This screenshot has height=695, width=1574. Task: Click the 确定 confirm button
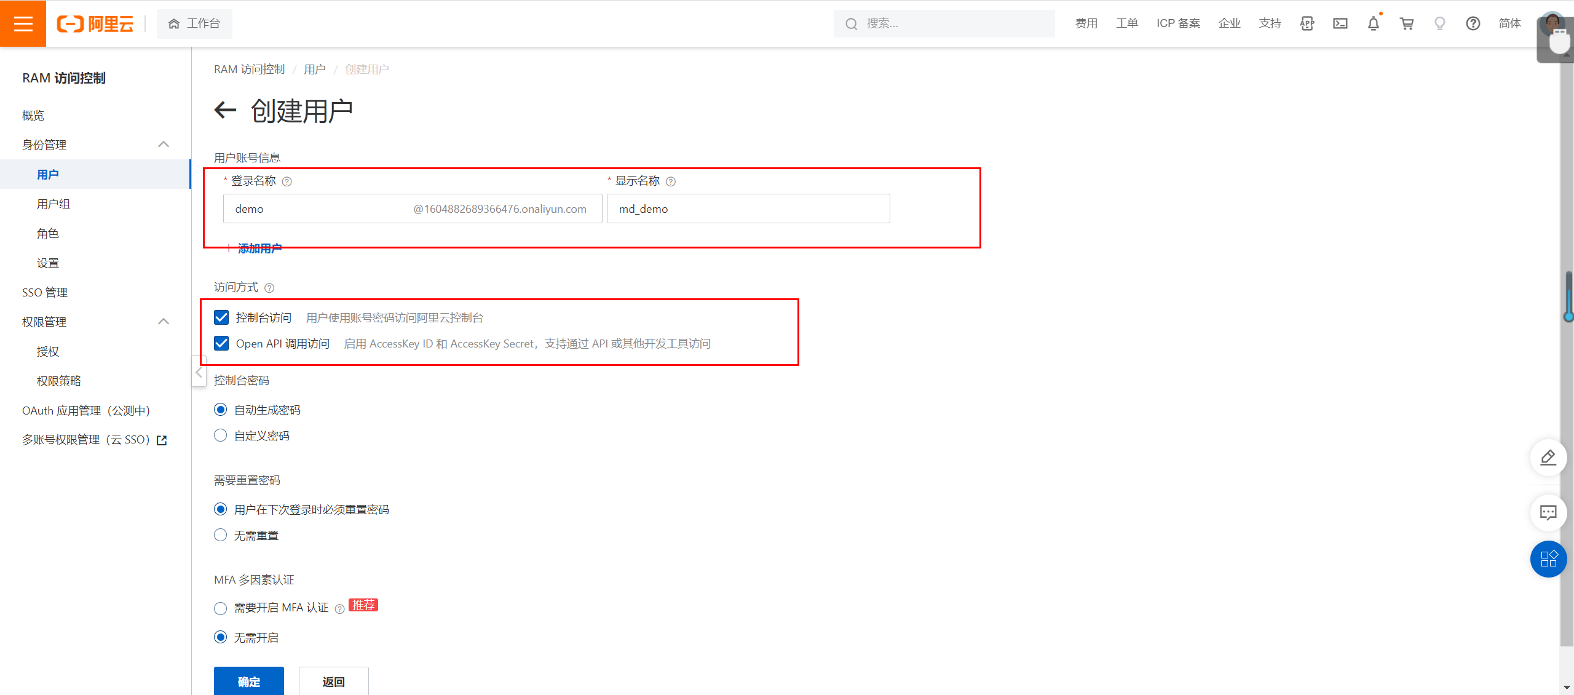pos(248,681)
